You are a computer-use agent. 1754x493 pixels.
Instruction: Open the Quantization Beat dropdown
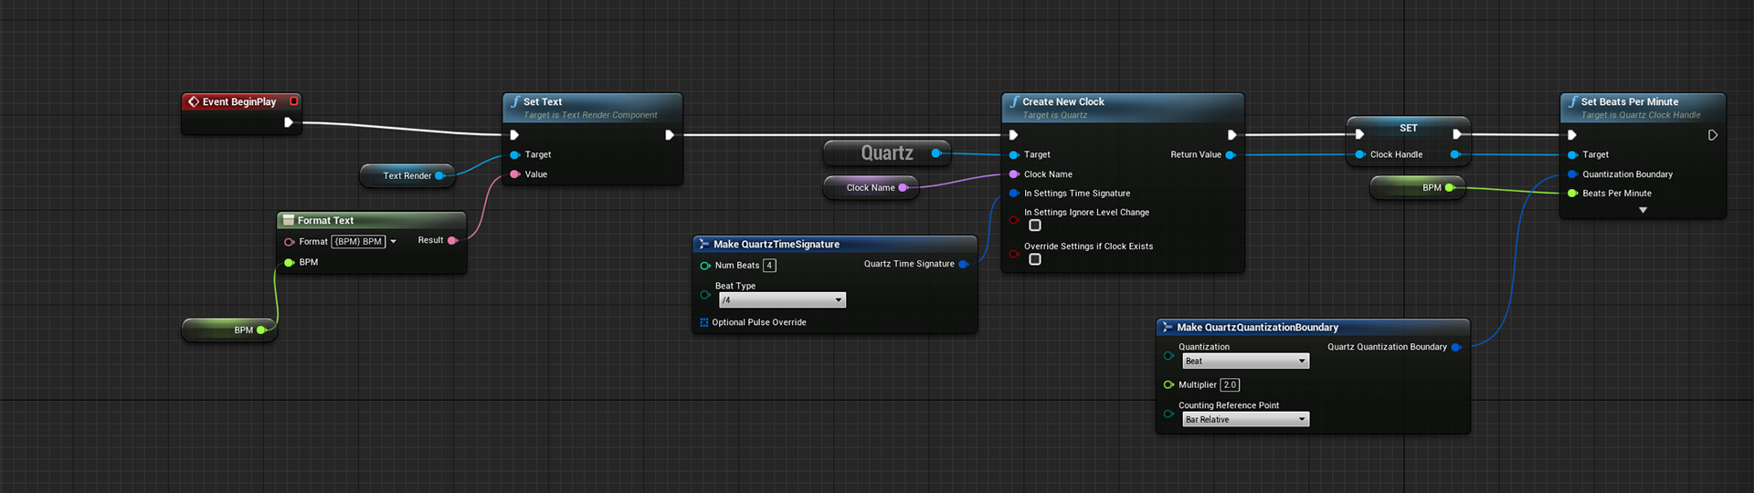click(x=1245, y=362)
